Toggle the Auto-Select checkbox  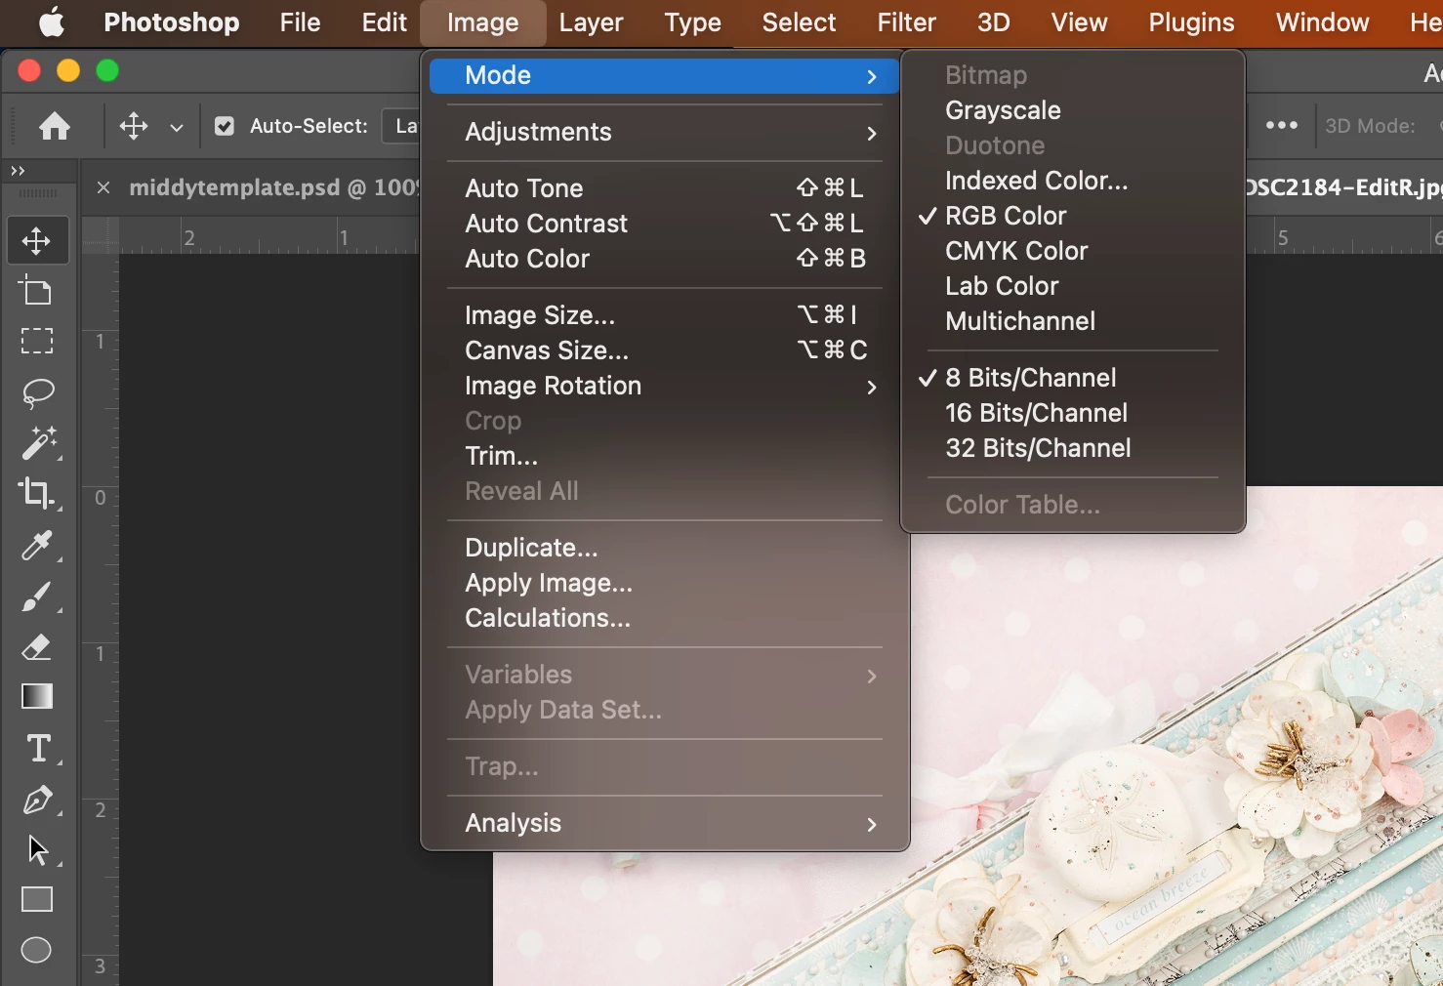225,126
